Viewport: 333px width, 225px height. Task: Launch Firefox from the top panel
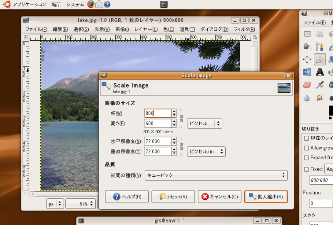[91, 5]
